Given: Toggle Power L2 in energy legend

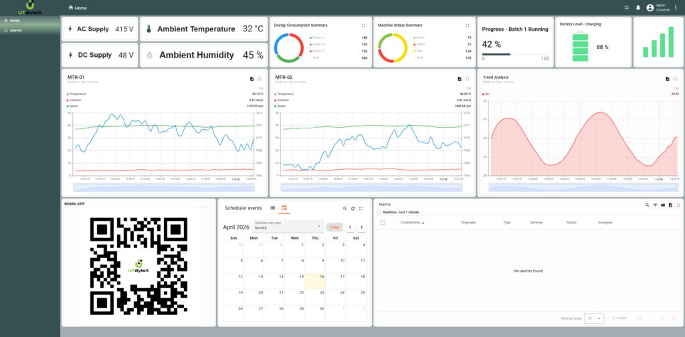Looking at the screenshot, I should click(317, 45).
